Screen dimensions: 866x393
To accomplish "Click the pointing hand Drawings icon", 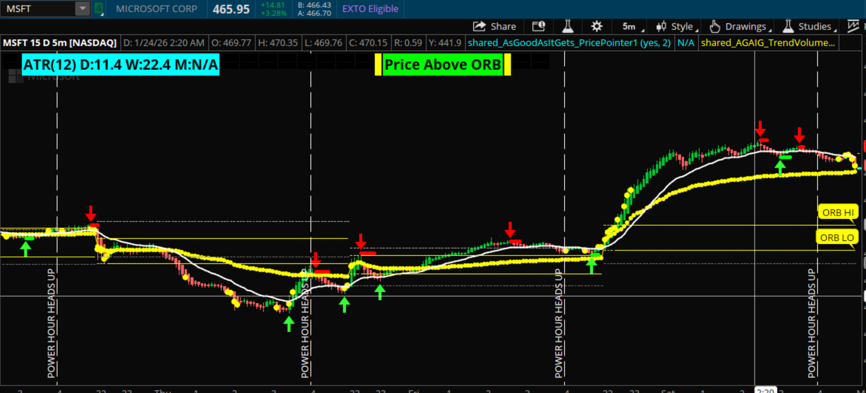I will [715, 27].
